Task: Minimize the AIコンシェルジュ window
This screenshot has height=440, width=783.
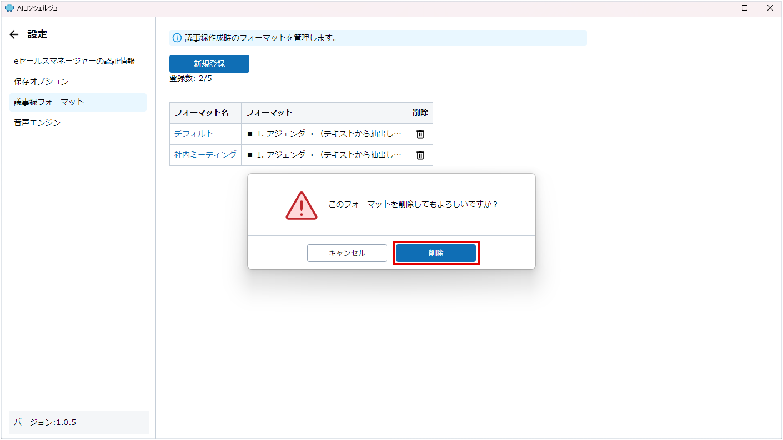Action: coord(720,8)
